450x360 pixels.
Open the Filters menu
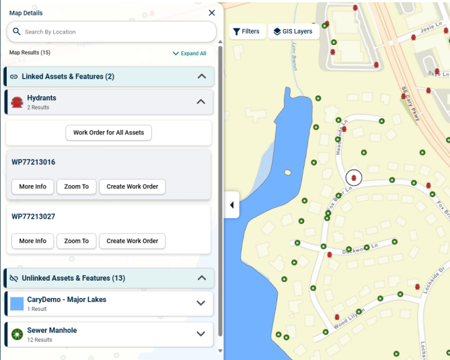pyautogui.click(x=246, y=32)
